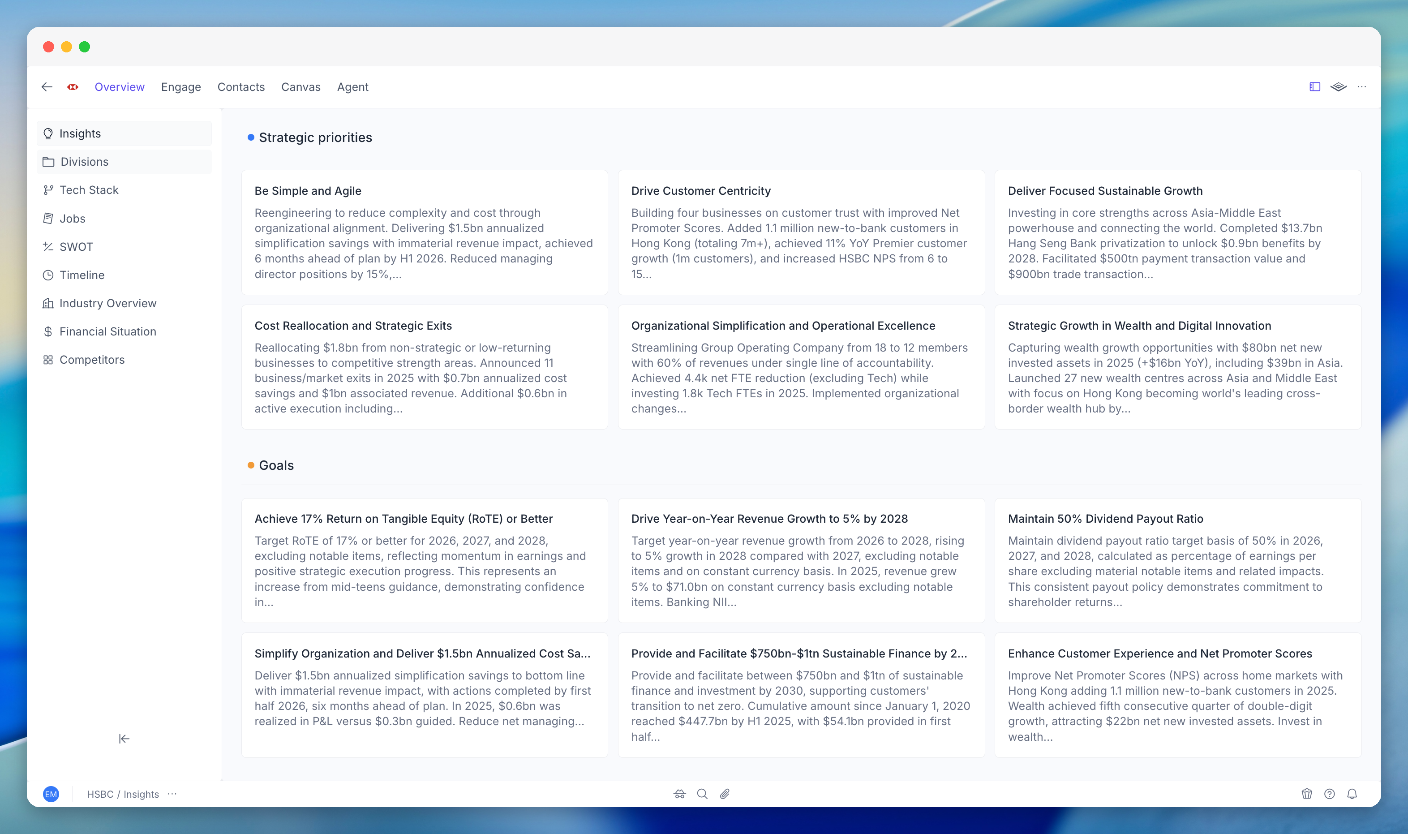Image resolution: width=1408 pixels, height=834 pixels.
Task: Toggle the sidebar panel layout icon
Action: pos(1315,86)
